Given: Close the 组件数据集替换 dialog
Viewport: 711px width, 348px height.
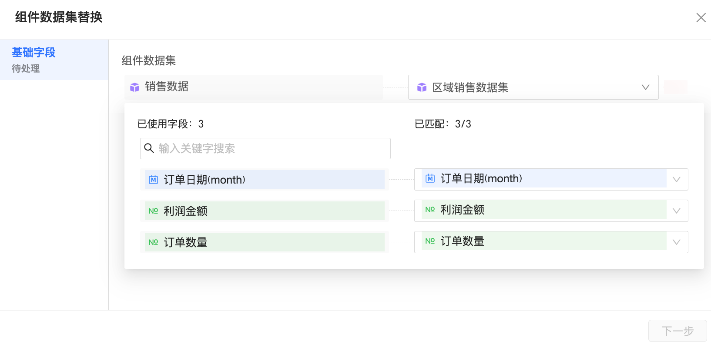Looking at the screenshot, I should click(x=701, y=17).
